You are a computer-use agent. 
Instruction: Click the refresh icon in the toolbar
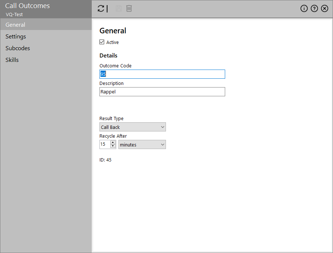click(x=101, y=9)
